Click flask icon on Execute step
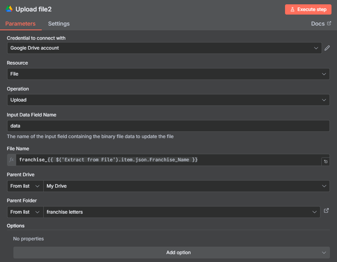 (292, 9)
